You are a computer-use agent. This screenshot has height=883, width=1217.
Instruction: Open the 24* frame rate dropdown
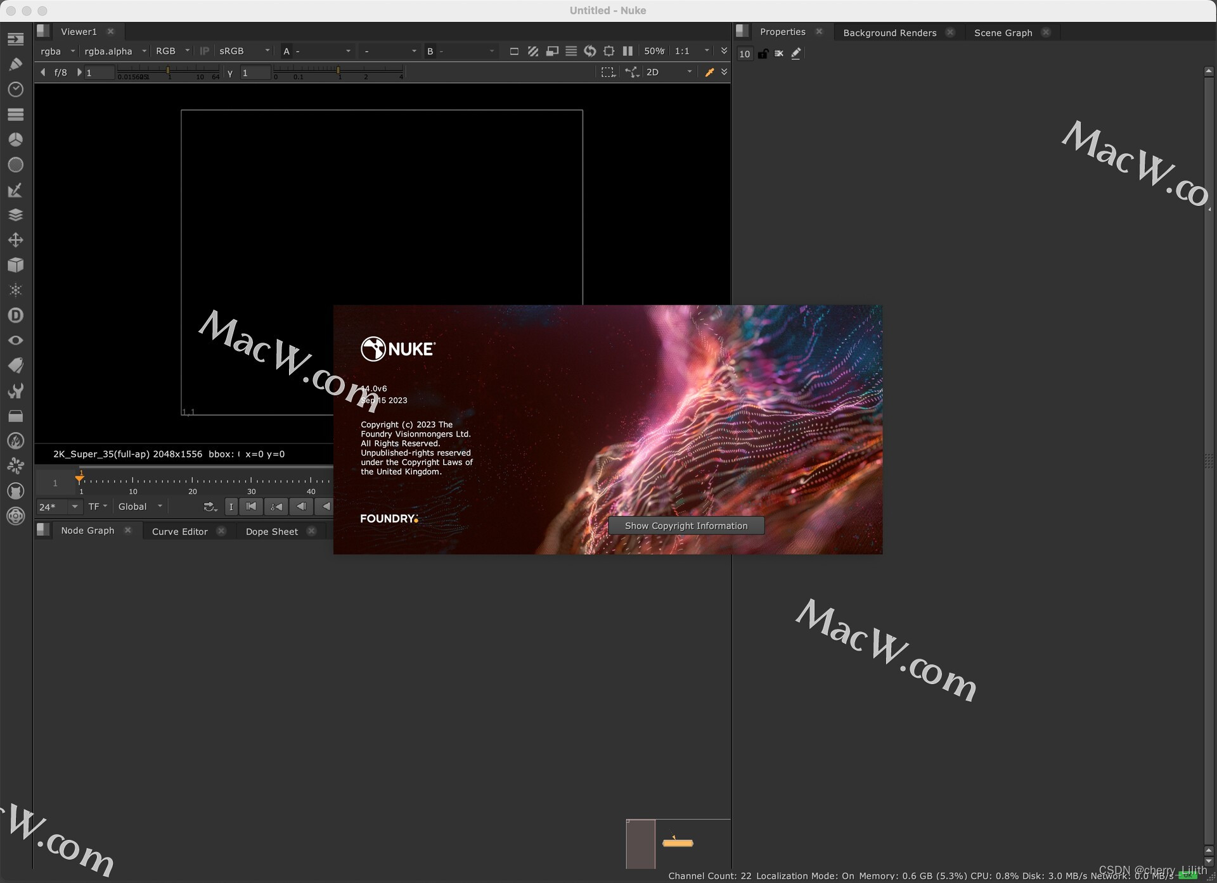[60, 507]
